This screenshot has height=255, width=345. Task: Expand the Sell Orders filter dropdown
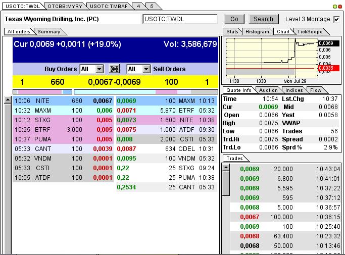[146, 69]
